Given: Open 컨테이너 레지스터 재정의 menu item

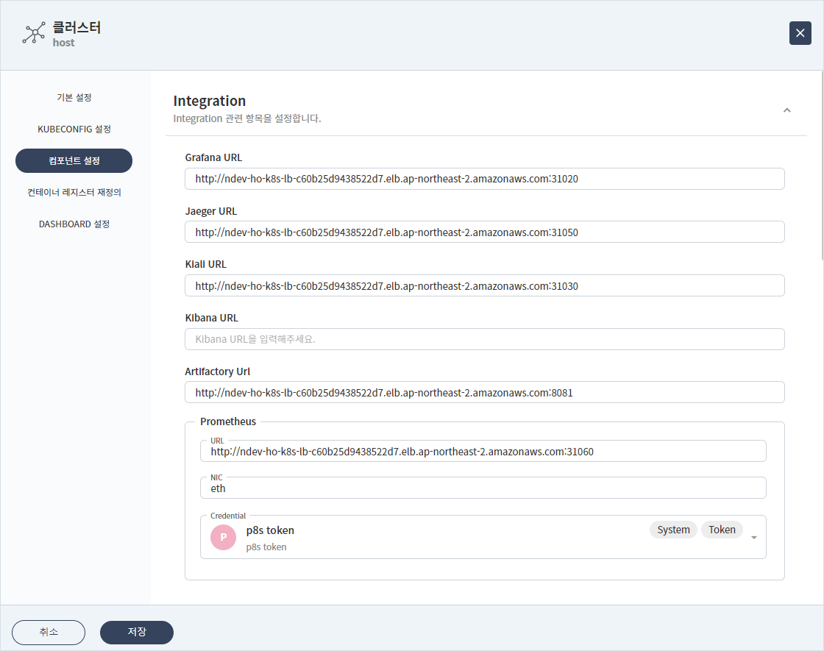Looking at the screenshot, I should (74, 192).
